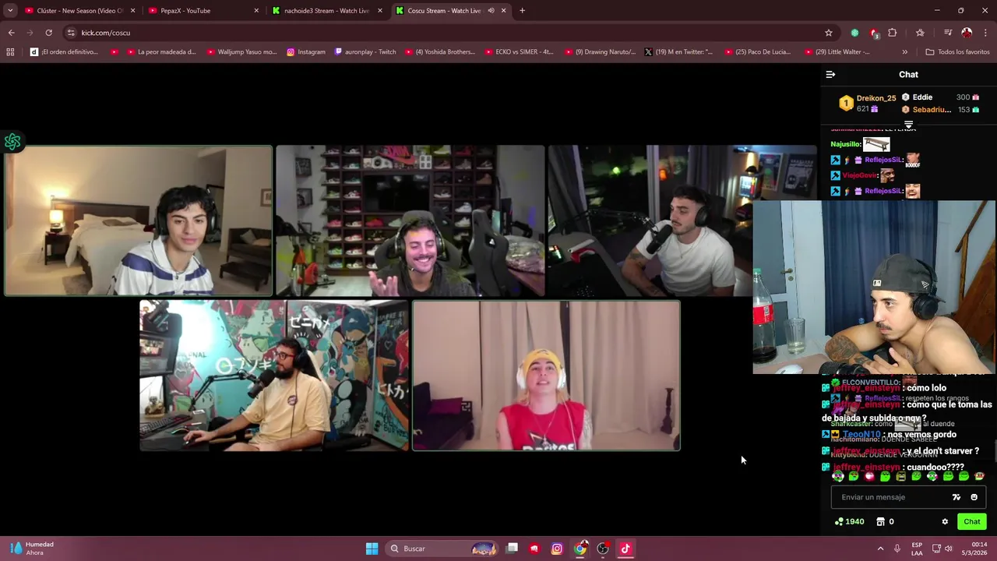
Task: Open the tab search dropdown arrow
Action: point(10,11)
